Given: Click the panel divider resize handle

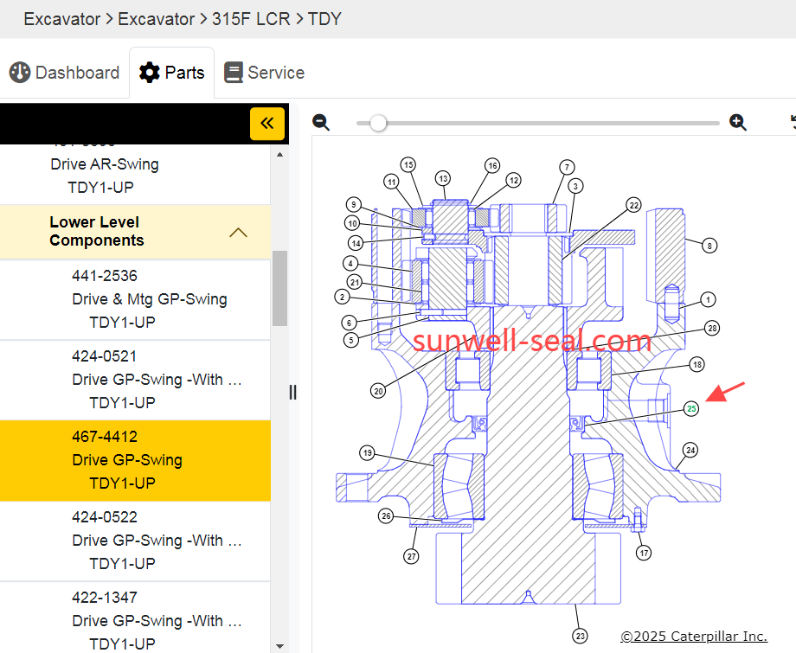Looking at the screenshot, I should click(292, 392).
